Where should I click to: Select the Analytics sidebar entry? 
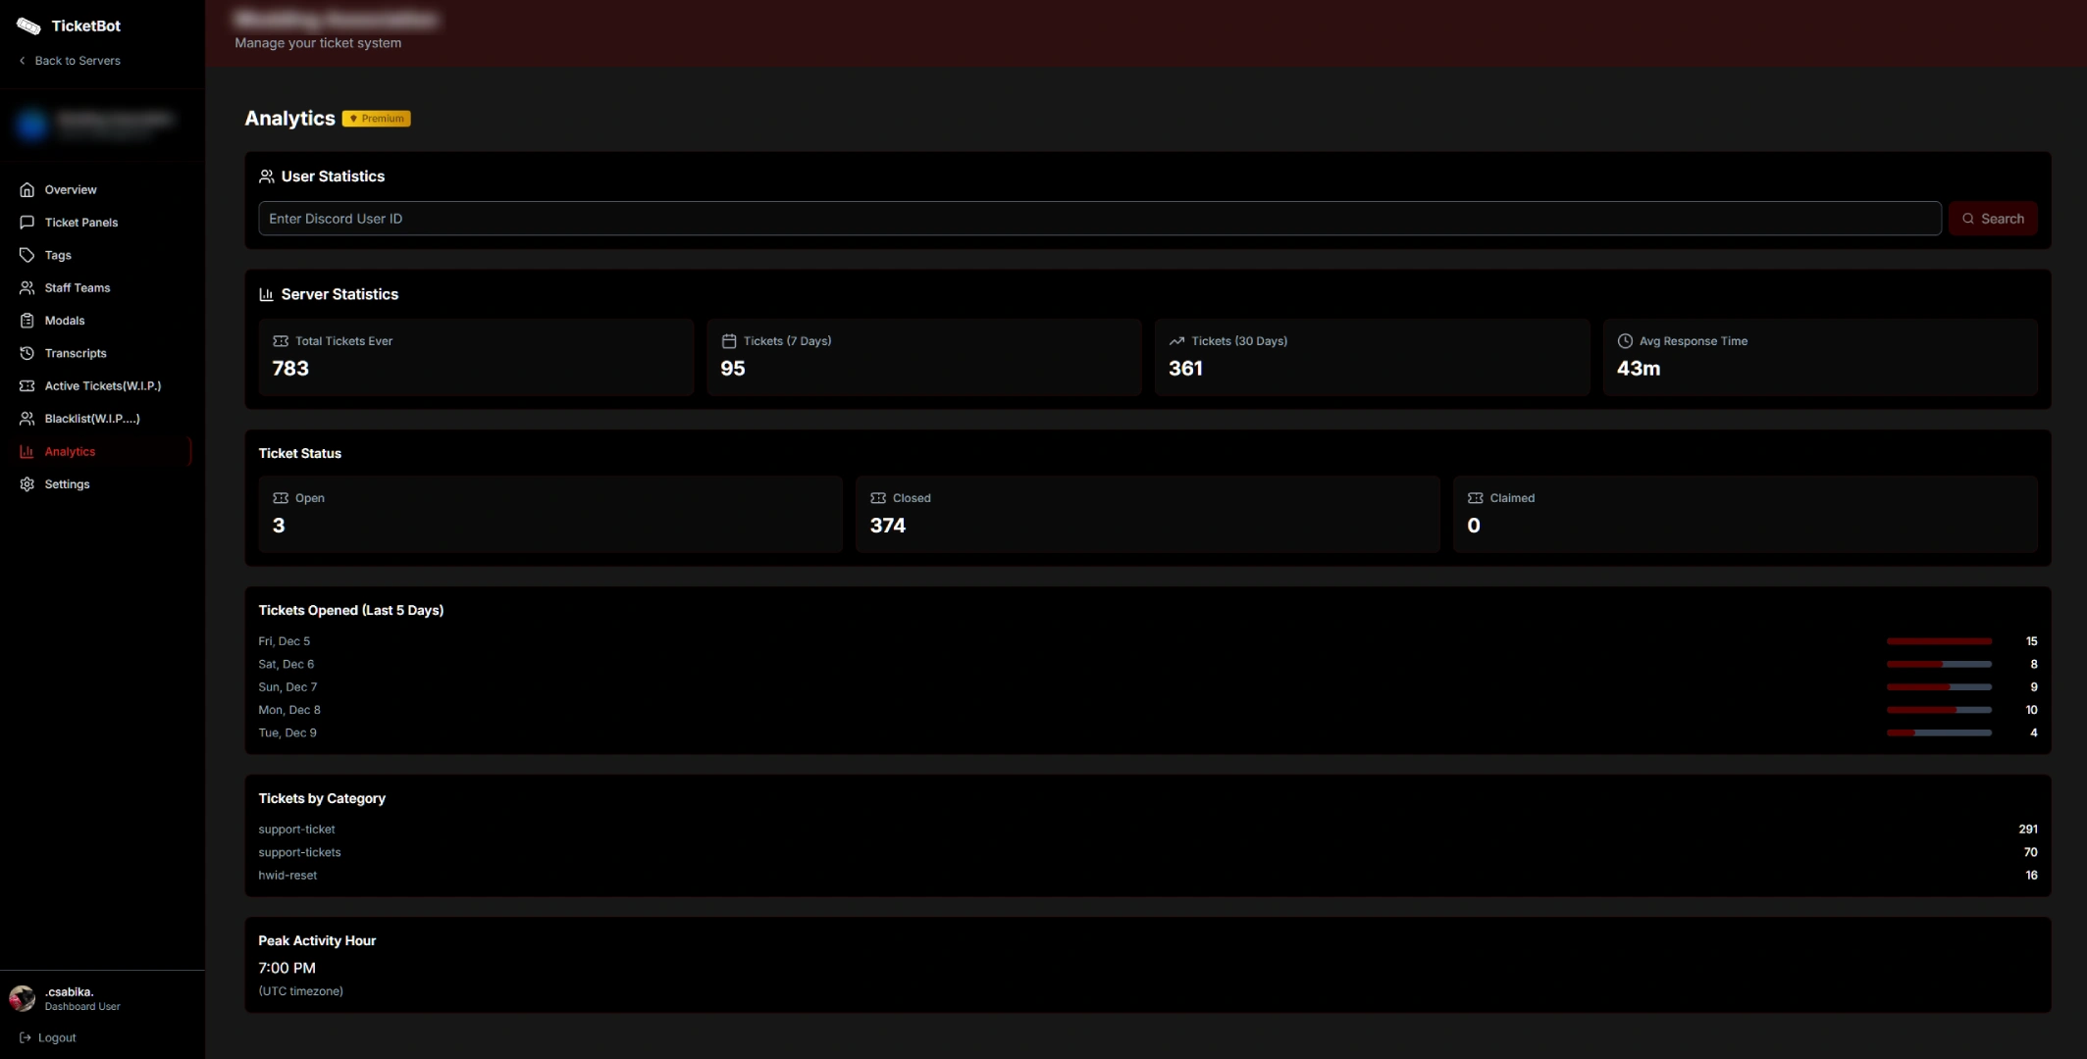tap(70, 451)
